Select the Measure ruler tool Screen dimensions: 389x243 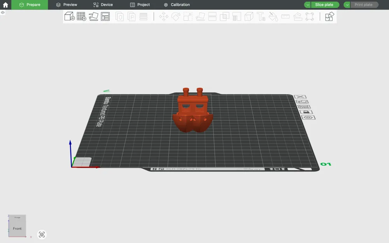tap(285, 17)
